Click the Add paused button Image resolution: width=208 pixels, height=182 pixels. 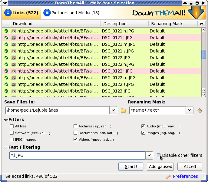click(x=160, y=167)
